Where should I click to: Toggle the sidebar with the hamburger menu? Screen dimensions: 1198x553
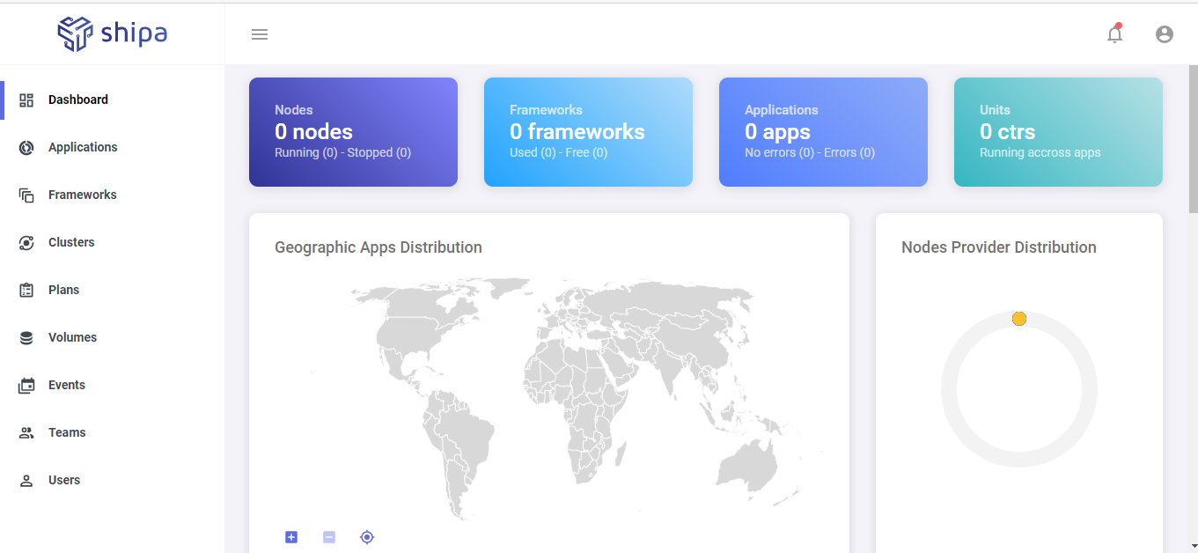point(260,33)
